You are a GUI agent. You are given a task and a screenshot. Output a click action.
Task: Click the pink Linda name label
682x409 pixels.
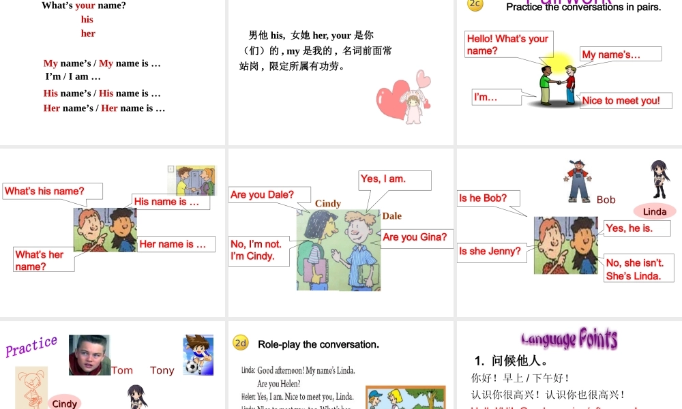[655, 211]
